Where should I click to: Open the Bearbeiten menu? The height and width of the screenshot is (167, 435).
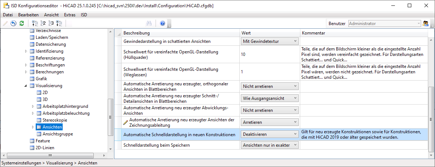pos(28,15)
